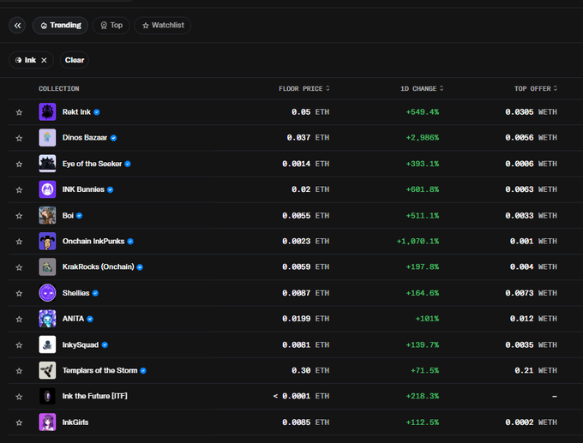Screen dimensions: 583x443
Task: Switch to the Trending tab
Action: coord(60,25)
